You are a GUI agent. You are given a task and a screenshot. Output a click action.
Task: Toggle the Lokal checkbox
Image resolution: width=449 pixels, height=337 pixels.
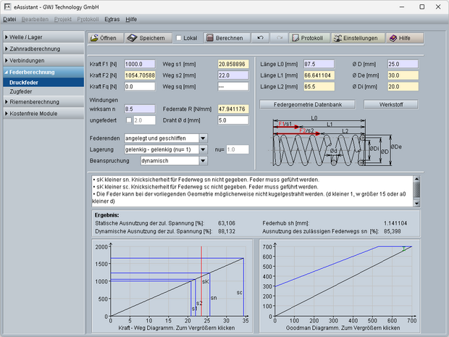click(x=180, y=38)
